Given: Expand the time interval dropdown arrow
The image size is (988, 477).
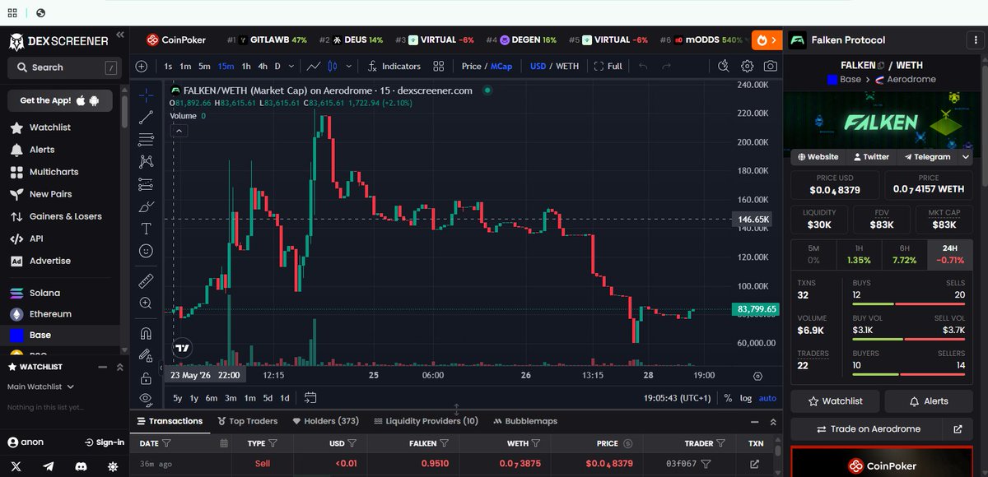Looking at the screenshot, I should (x=290, y=66).
